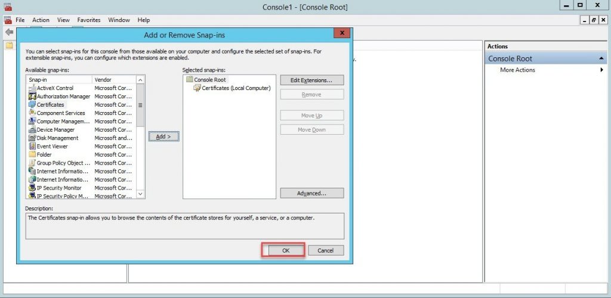Click the Description text box
The width and height of the screenshot is (611, 298).
tap(185, 226)
